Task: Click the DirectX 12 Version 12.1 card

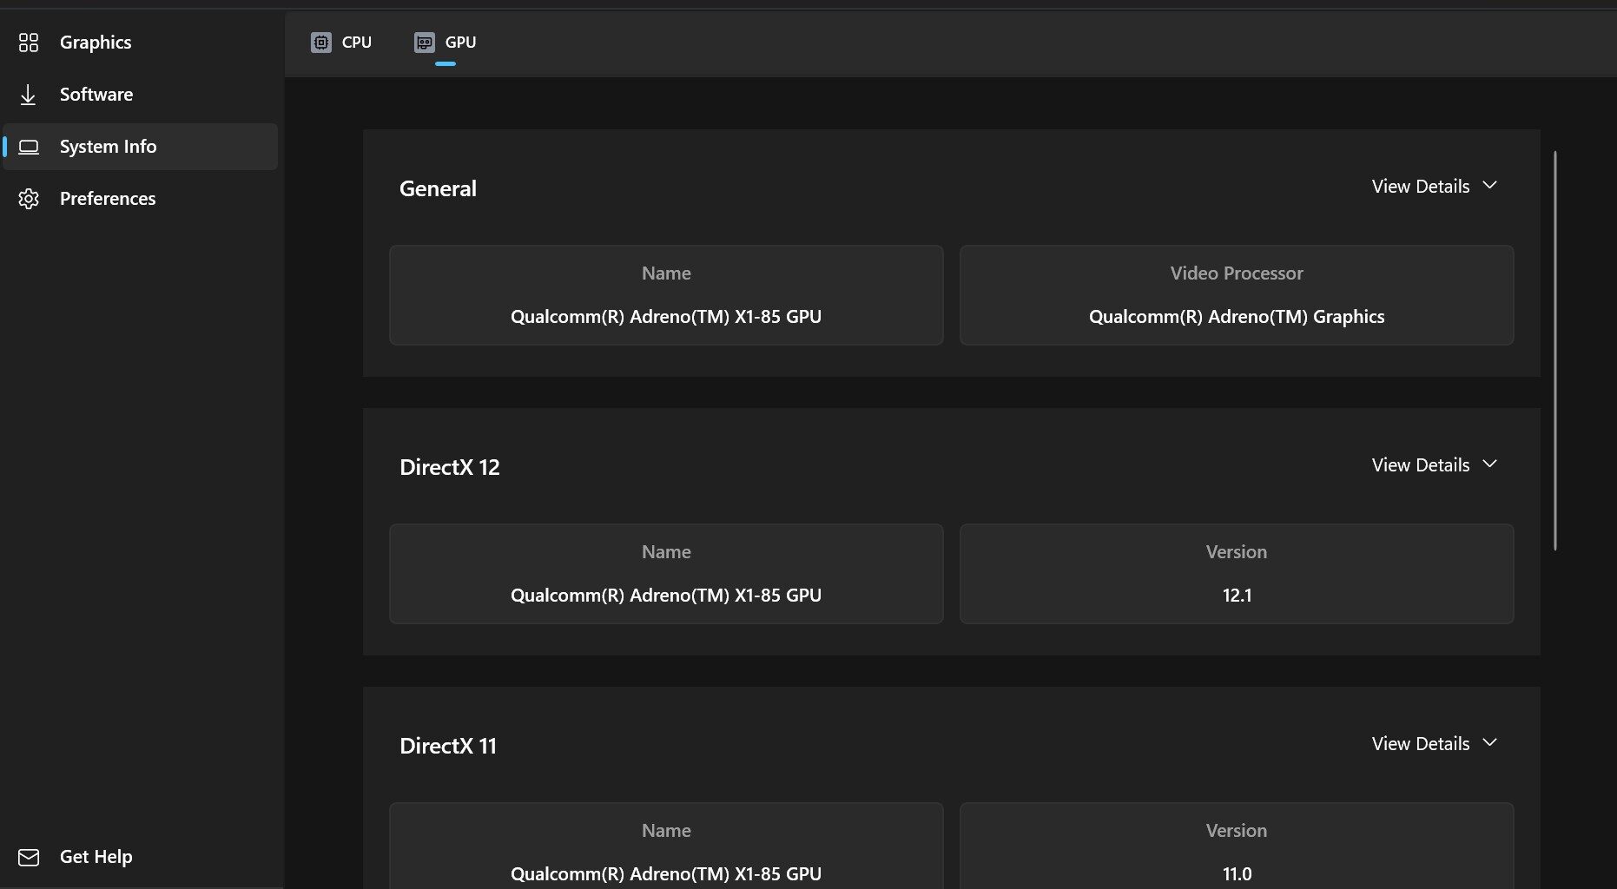Action: [1236, 573]
